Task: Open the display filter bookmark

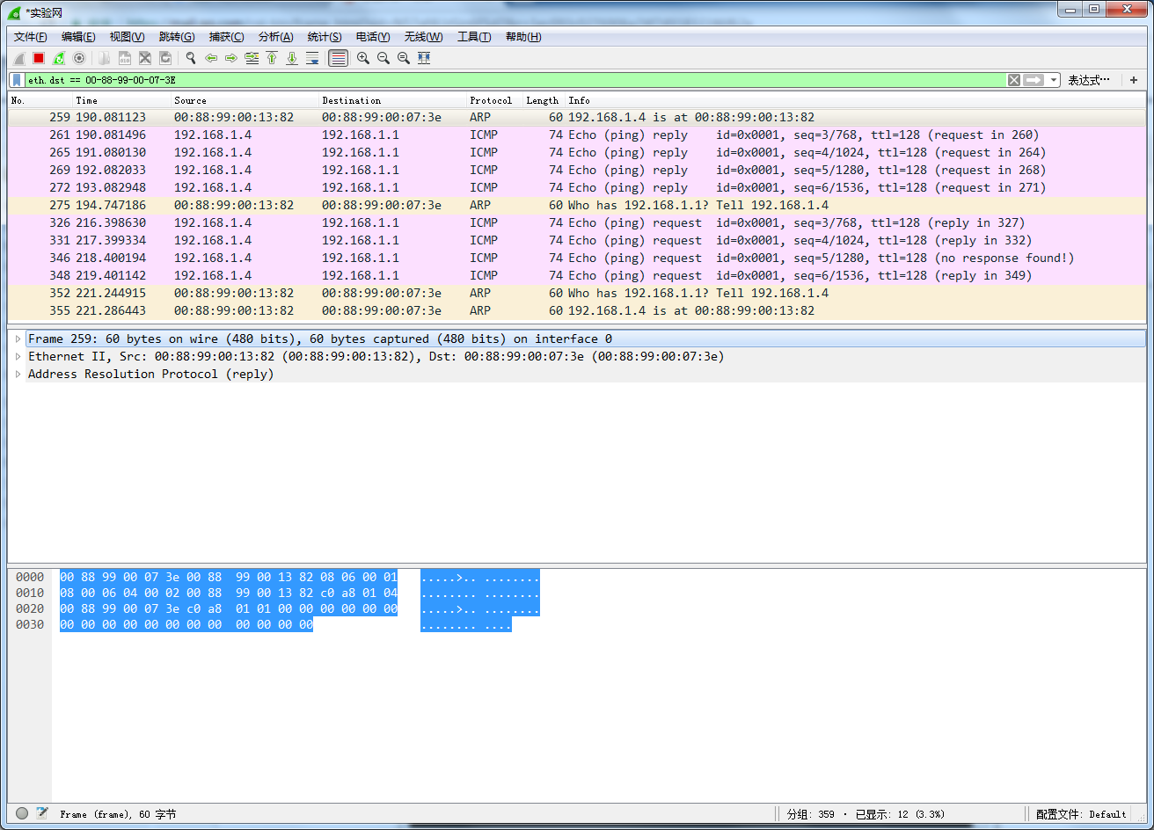Action: pyautogui.click(x=17, y=80)
